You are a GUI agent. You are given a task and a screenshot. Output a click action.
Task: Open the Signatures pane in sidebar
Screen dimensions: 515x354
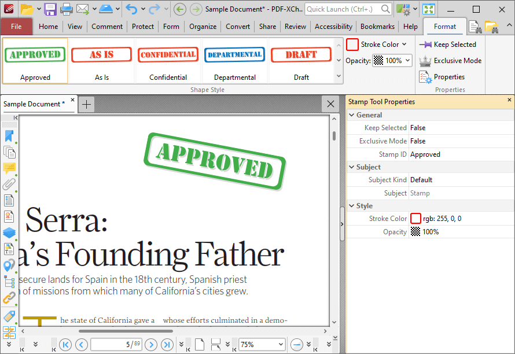(9, 216)
